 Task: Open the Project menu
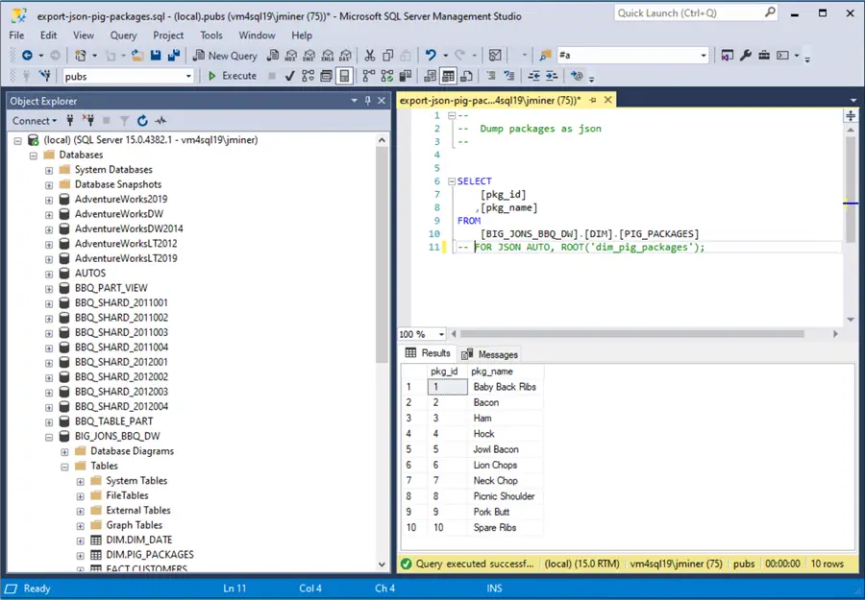pos(168,36)
